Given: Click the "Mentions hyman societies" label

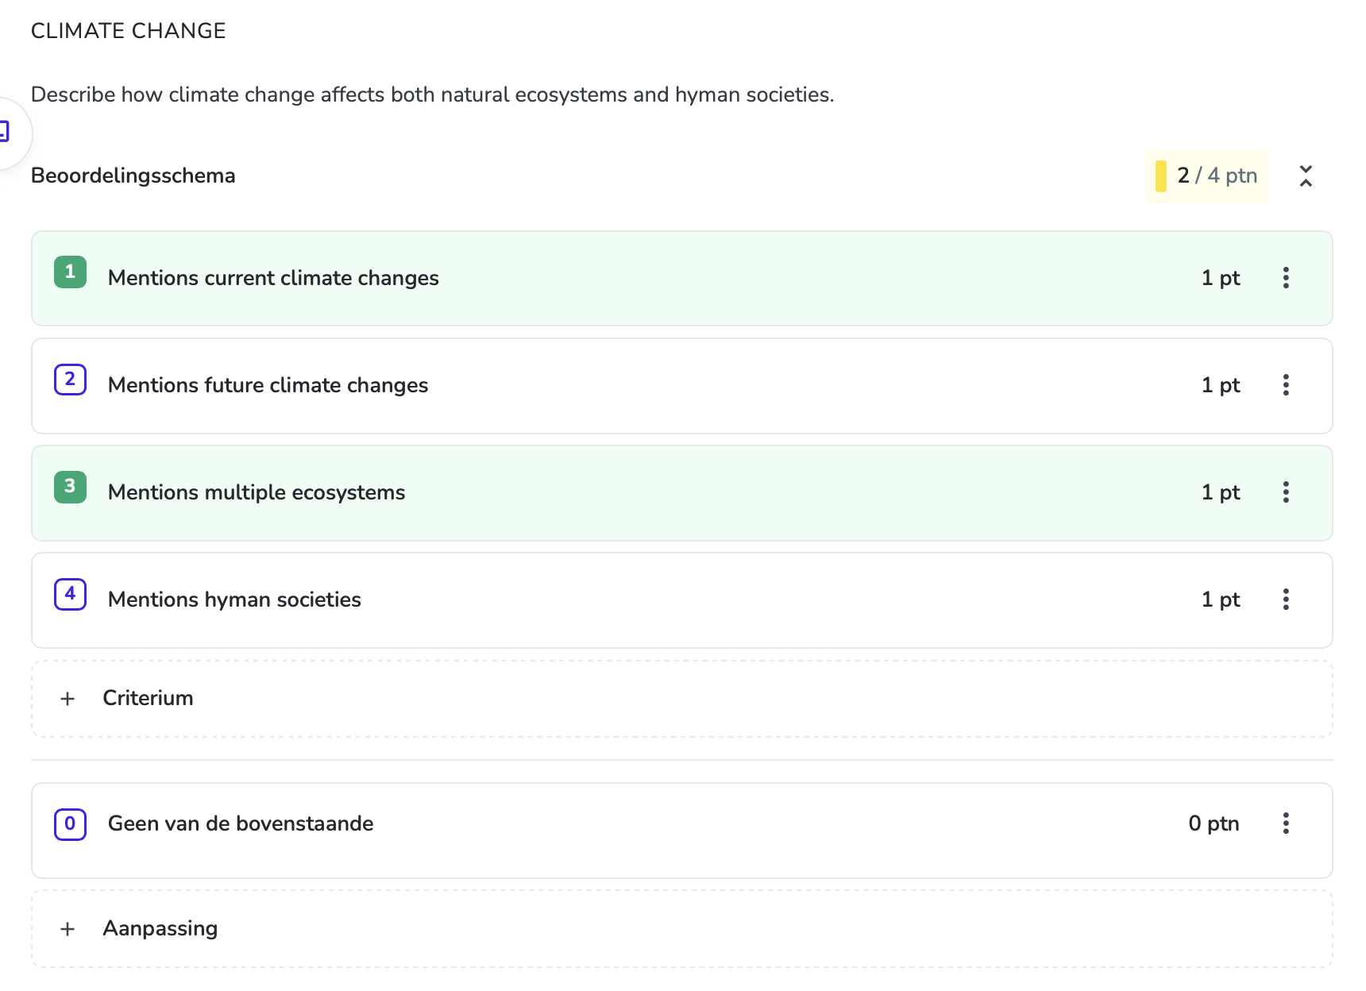Looking at the screenshot, I should [234, 600].
